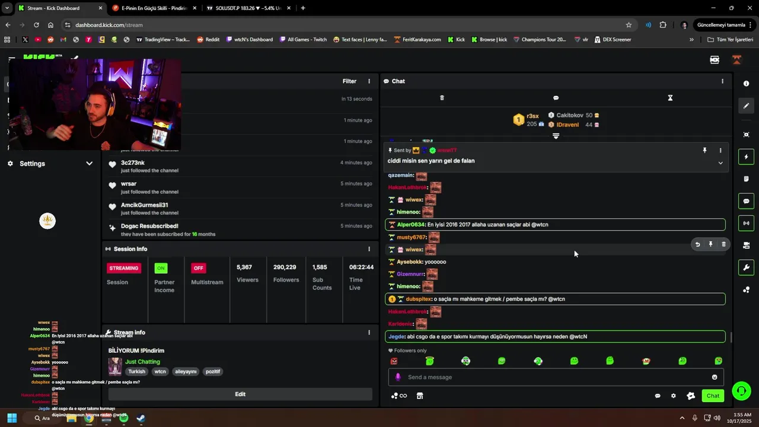Click the emoji picker smiley icon
Screen dimensions: 759x427
(715, 377)
